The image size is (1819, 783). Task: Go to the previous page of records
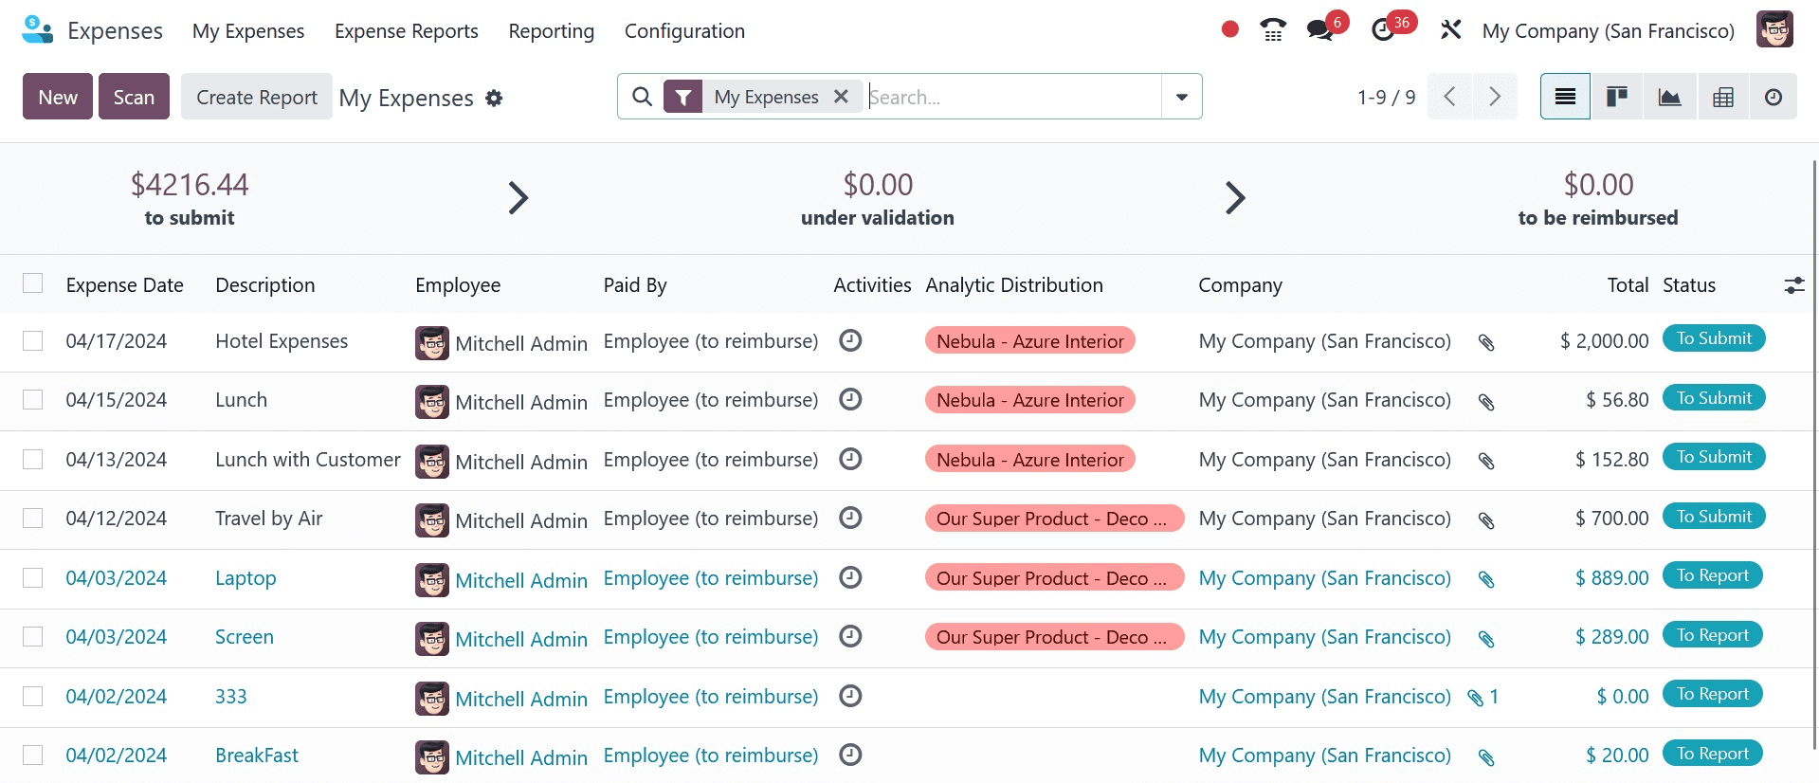coord(1449,97)
